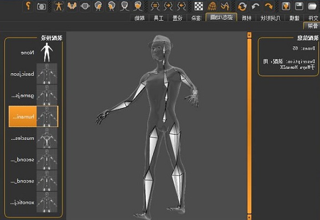This screenshot has height=220, width=320.
Task: Select the None rig preset
Action: click(x=33, y=52)
